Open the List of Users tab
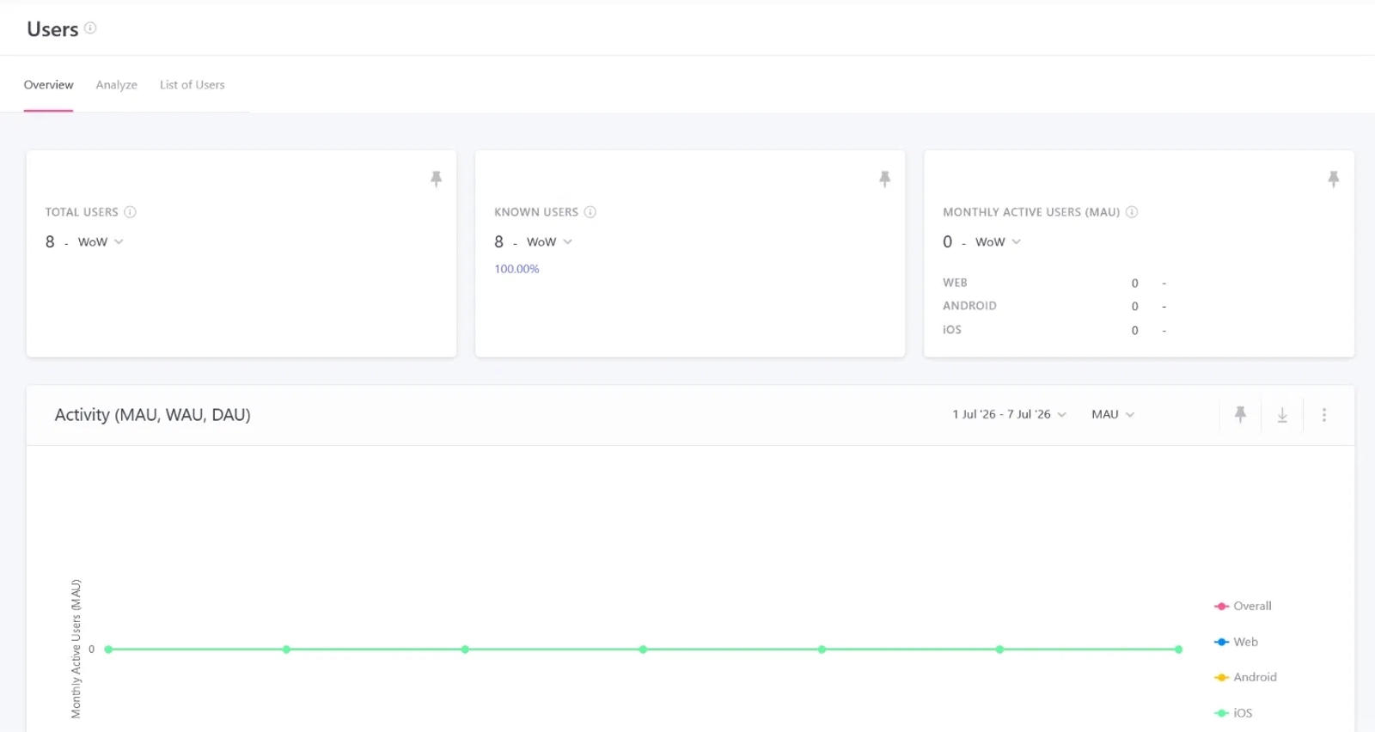The width and height of the screenshot is (1375, 732). pos(192,85)
